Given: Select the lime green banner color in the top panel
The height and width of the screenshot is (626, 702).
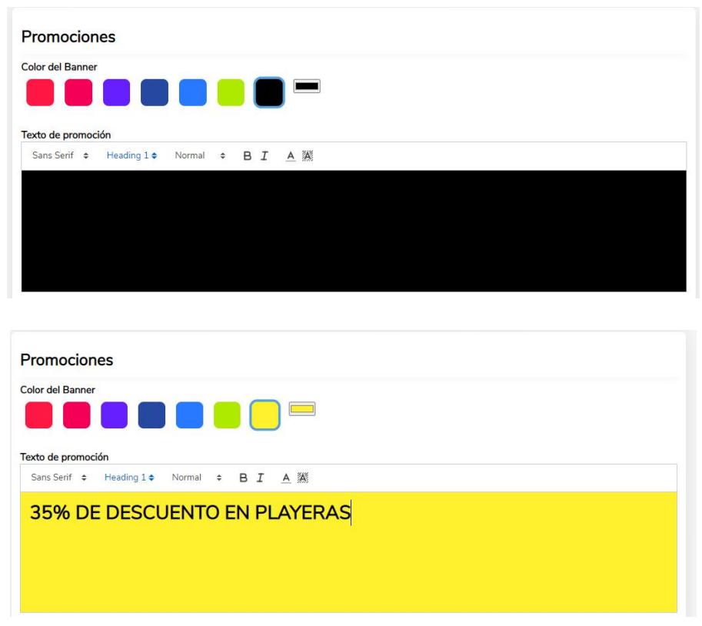Looking at the screenshot, I should [x=231, y=92].
